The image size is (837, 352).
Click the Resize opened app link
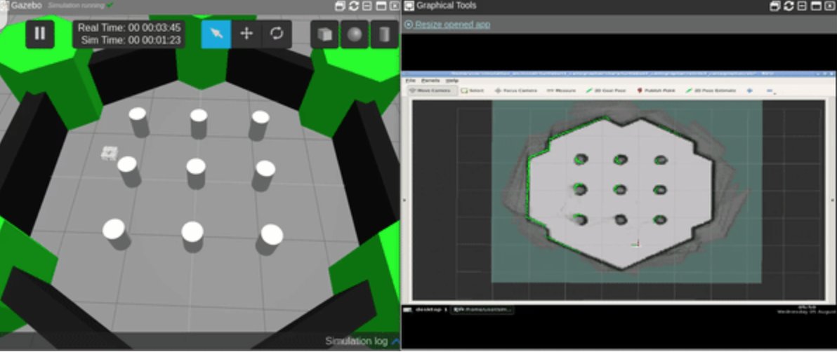pos(447,25)
